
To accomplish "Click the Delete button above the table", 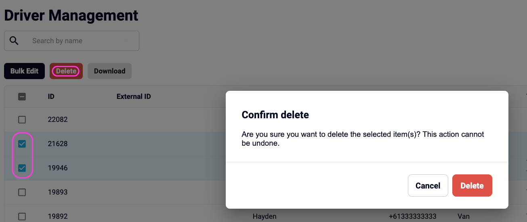I will pyautogui.click(x=66, y=71).
